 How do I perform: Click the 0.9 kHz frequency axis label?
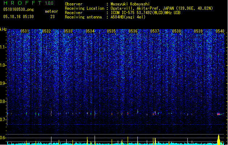3,83
